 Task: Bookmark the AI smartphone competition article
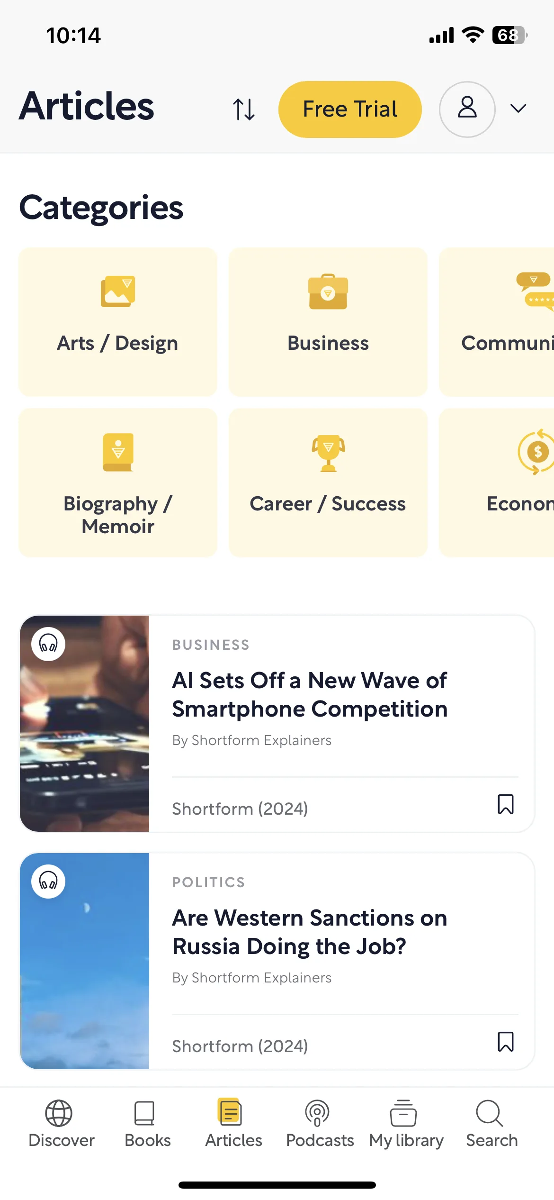point(506,804)
